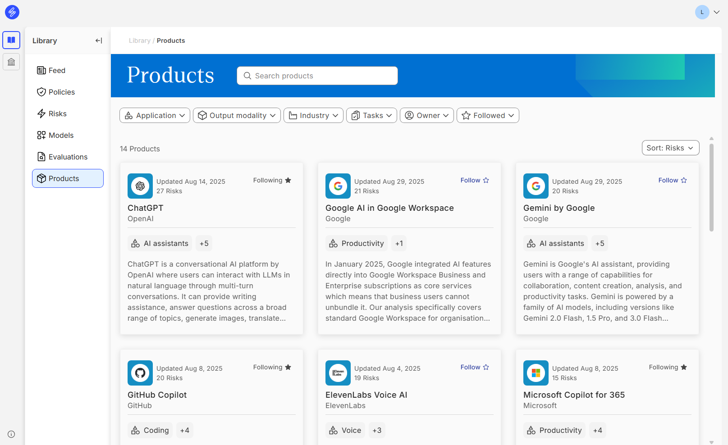Click the GitHub Copilot logo icon

coord(140,373)
